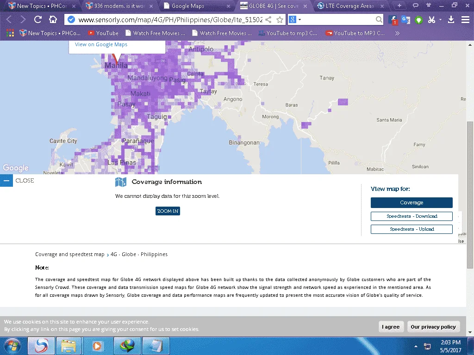The height and width of the screenshot is (355, 474).
Task: Bookmark page with the star icon
Action: [280, 19]
